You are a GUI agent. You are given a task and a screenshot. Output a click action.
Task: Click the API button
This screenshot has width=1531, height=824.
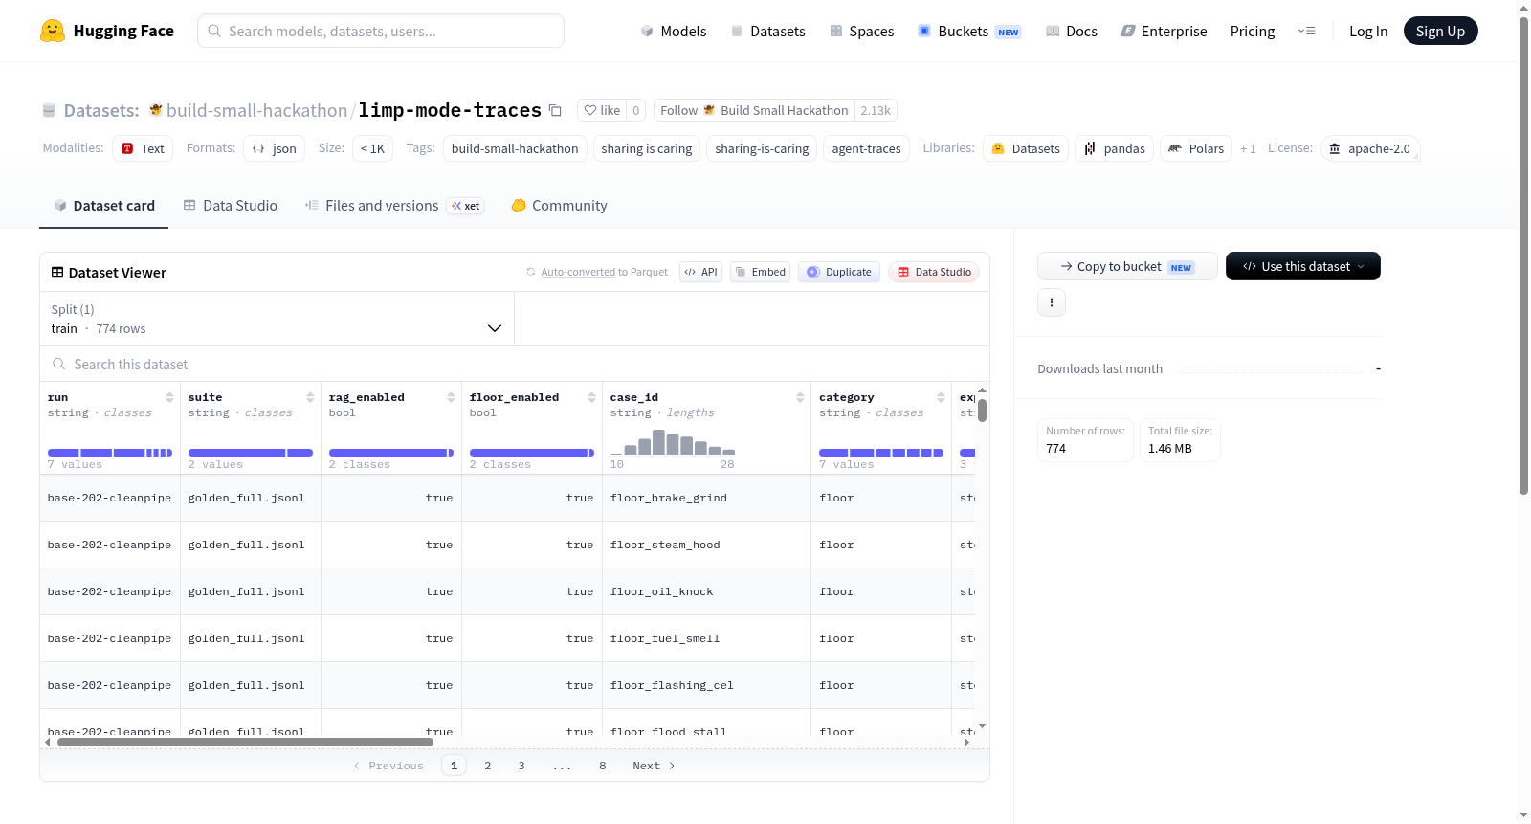(x=700, y=272)
